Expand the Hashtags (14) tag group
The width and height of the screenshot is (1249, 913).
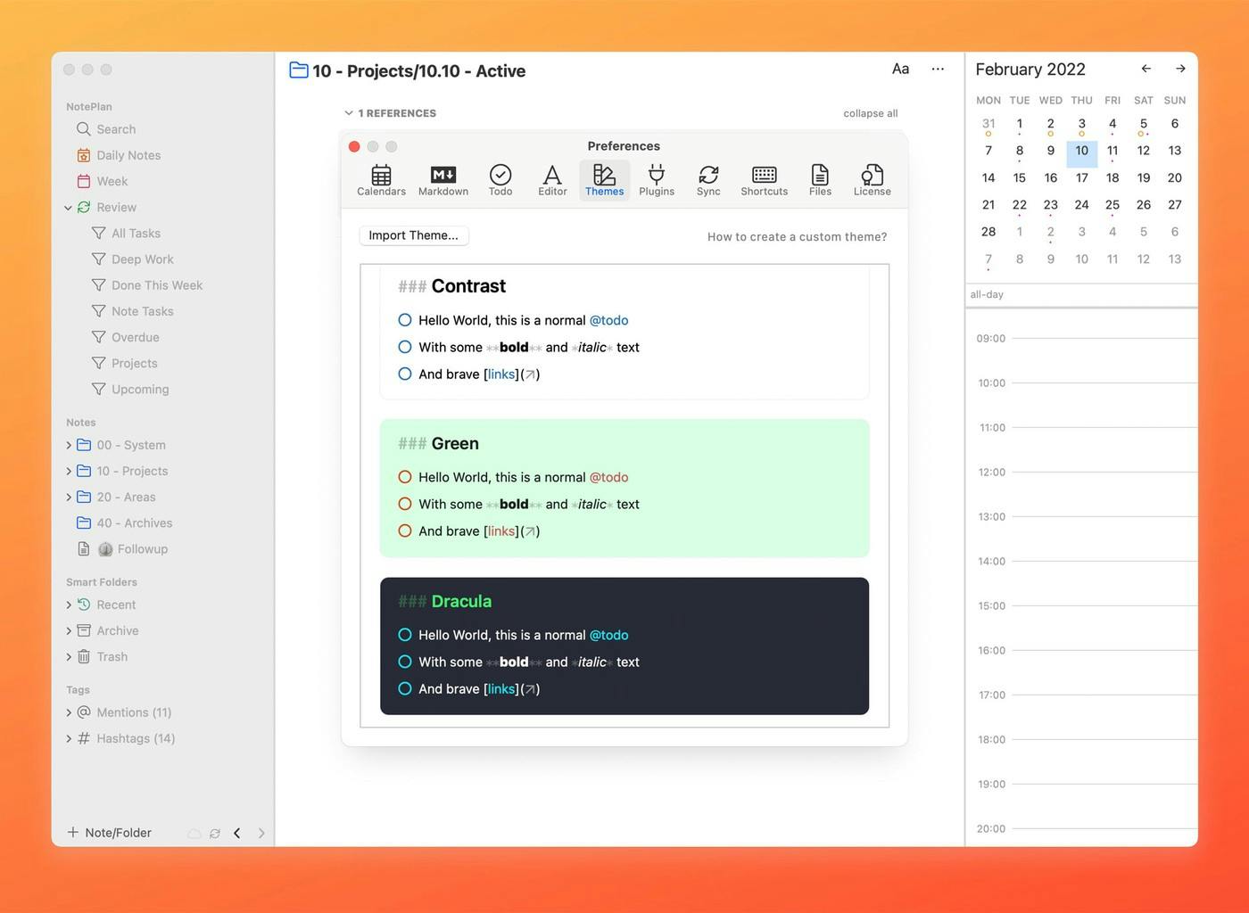(x=69, y=738)
